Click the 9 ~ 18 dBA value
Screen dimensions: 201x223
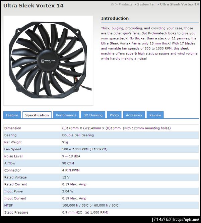tap(71, 156)
